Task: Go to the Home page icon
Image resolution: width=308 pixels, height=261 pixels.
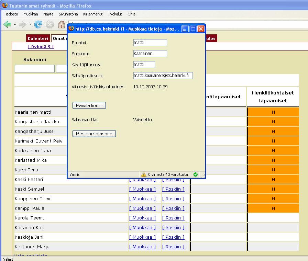Action: 61,24
